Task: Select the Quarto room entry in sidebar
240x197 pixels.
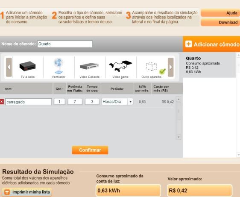Action: (x=209, y=65)
